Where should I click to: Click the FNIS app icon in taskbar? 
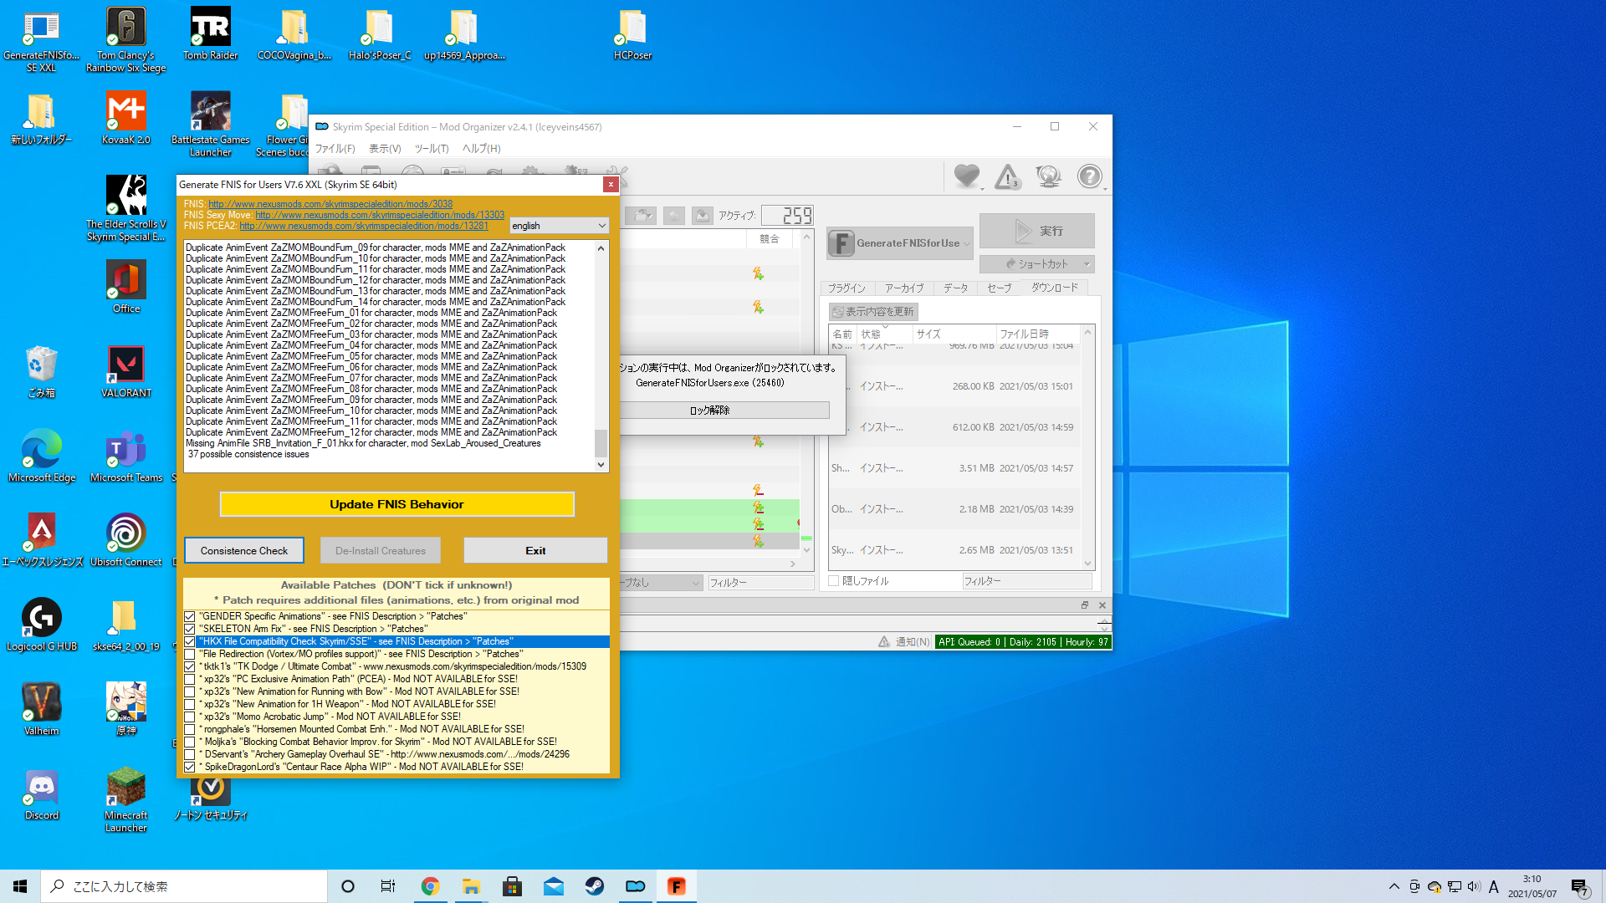(x=677, y=886)
